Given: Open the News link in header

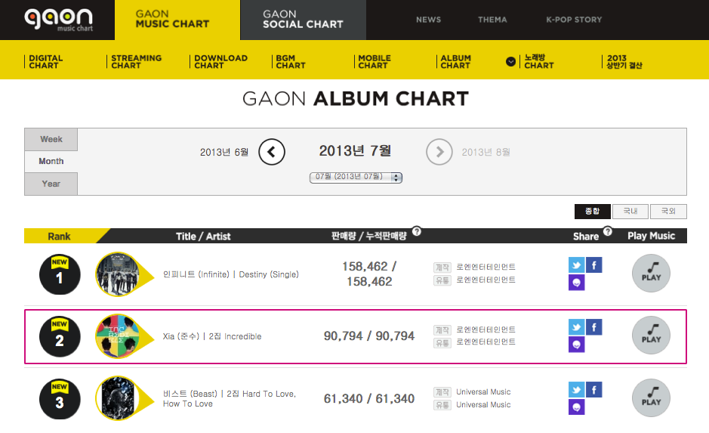Looking at the screenshot, I should [428, 20].
